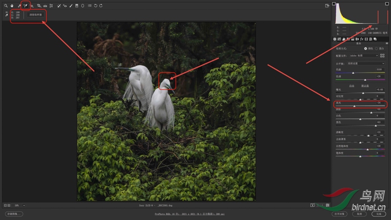Open the profile browser grid icon
This screenshot has height=220, width=391.
coord(382,56)
